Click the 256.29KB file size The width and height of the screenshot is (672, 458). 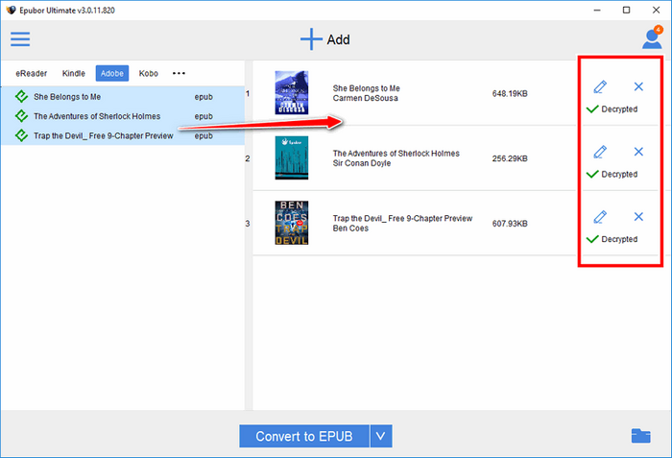point(510,158)
